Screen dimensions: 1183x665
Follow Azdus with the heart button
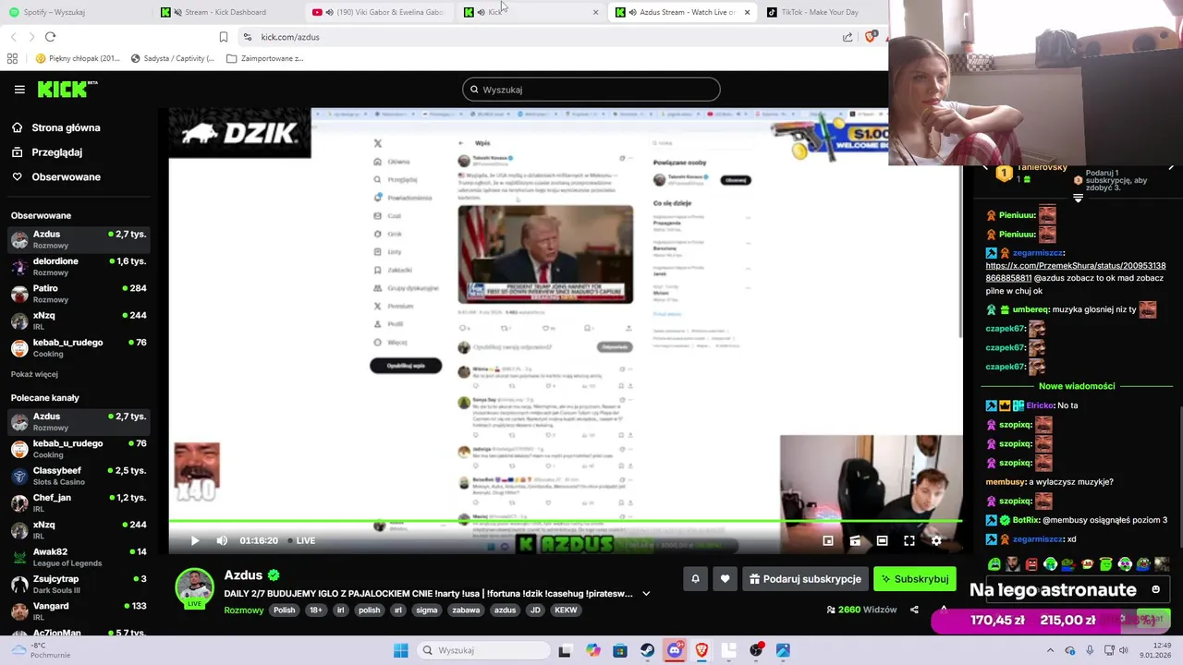click(x=725, y=579)
